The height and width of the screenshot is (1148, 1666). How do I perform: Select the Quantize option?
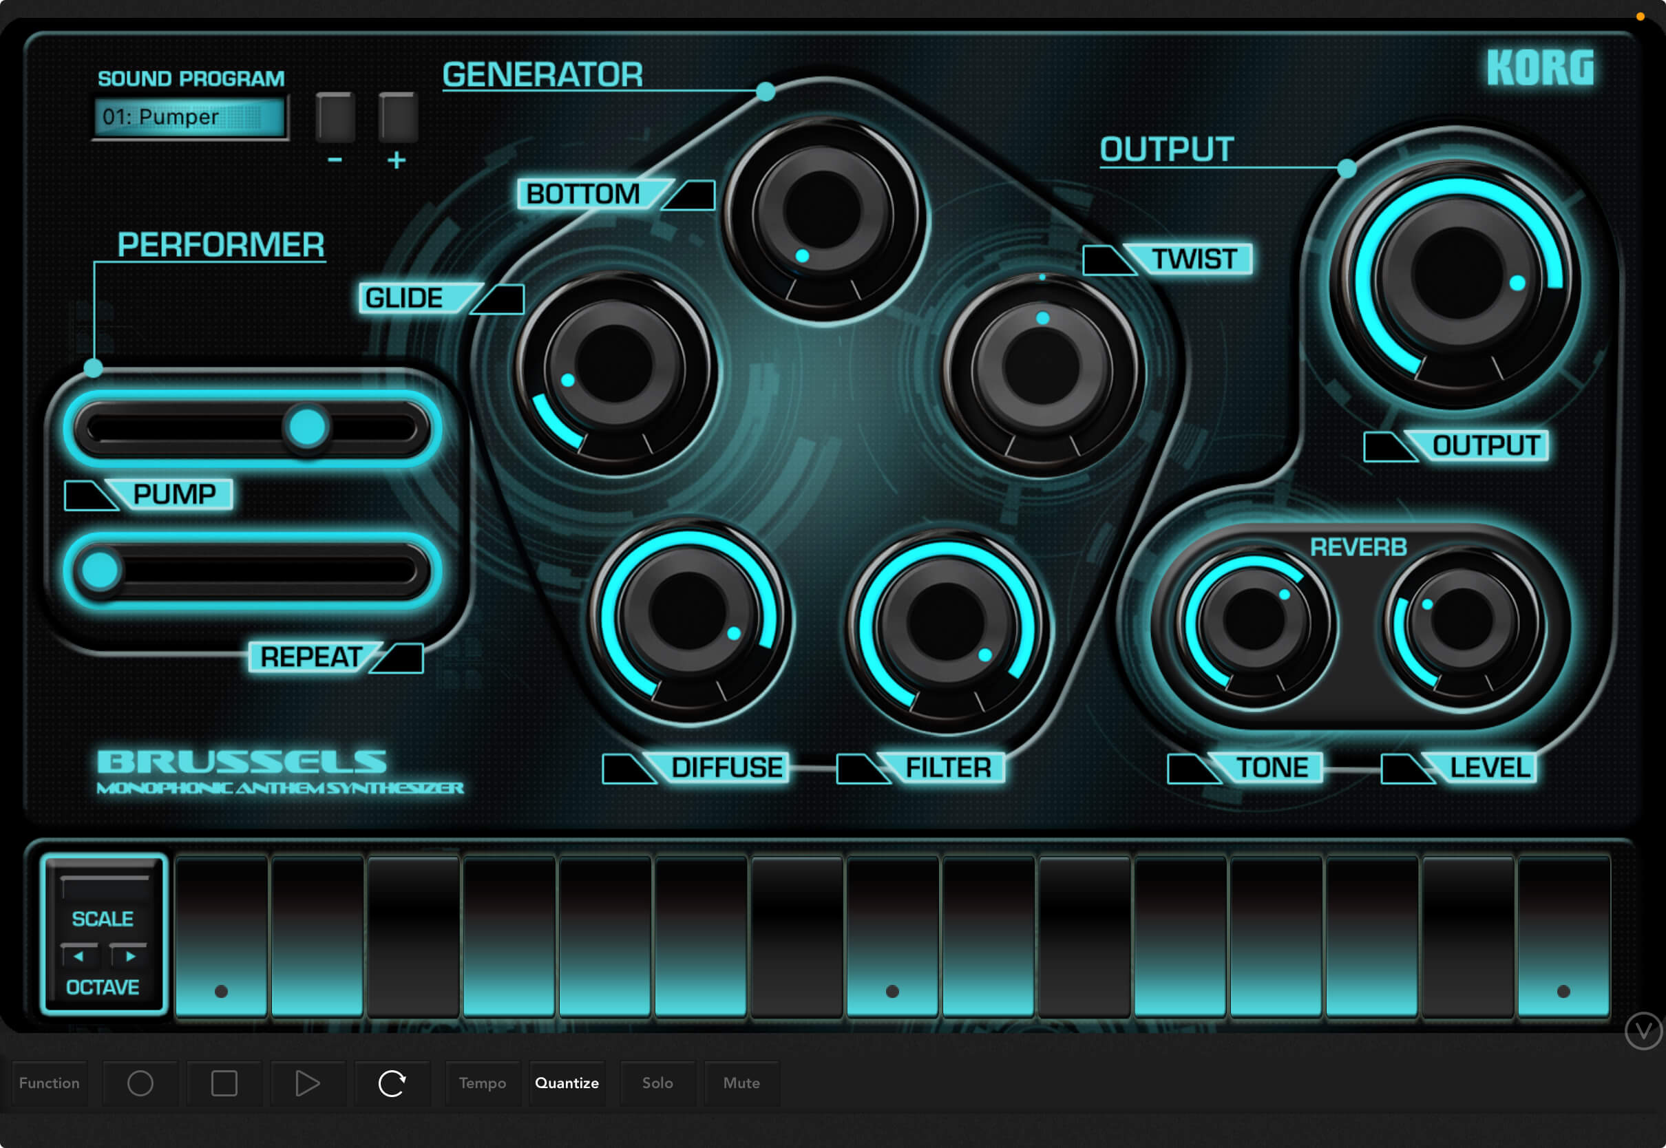point(567,1083)
